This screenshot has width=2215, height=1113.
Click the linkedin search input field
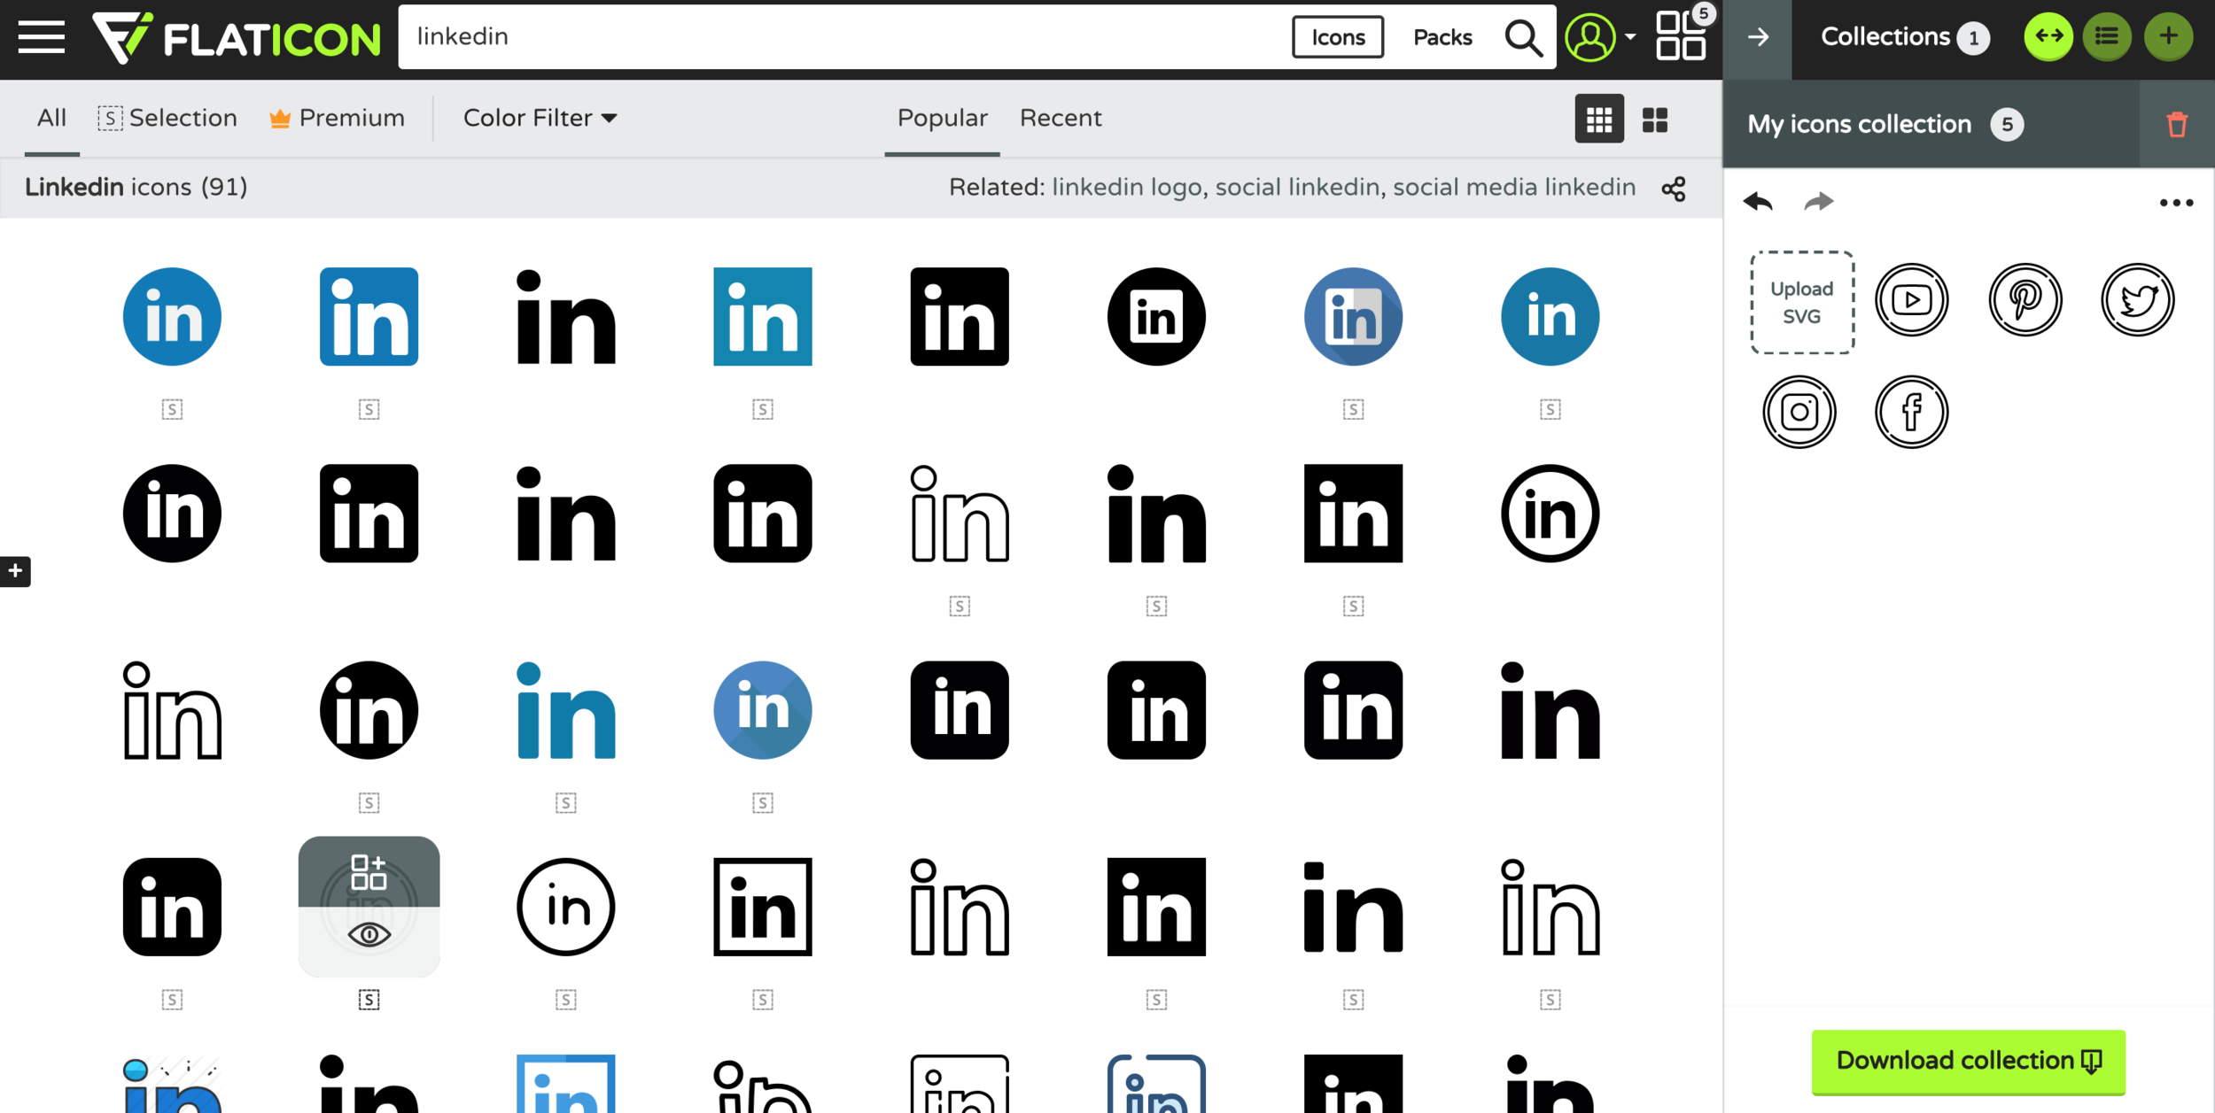coord(842,37)
